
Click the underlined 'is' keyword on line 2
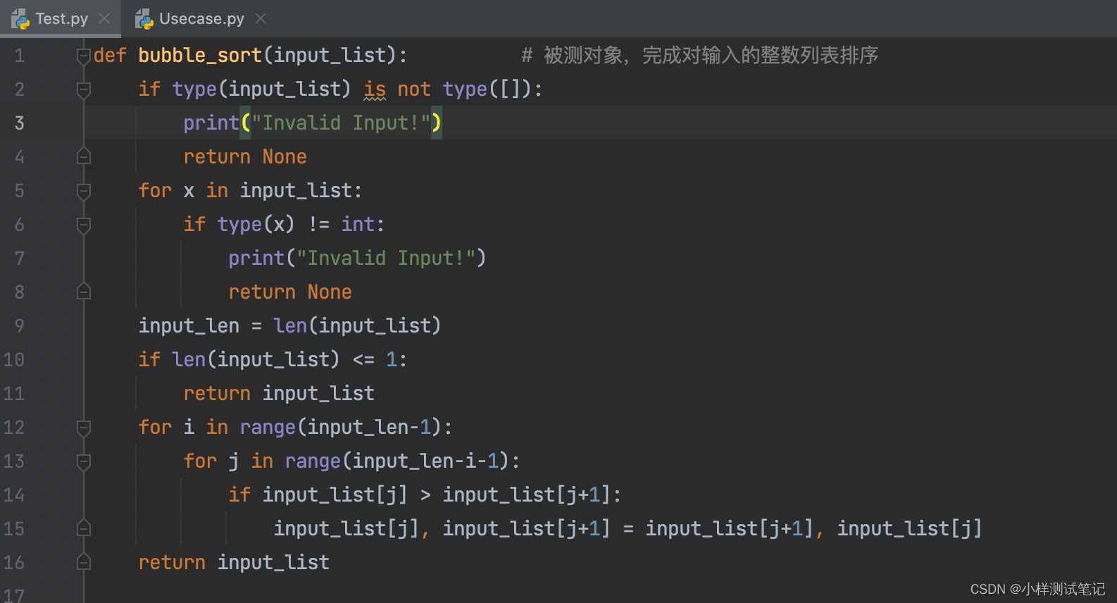(x=375, y=89)
